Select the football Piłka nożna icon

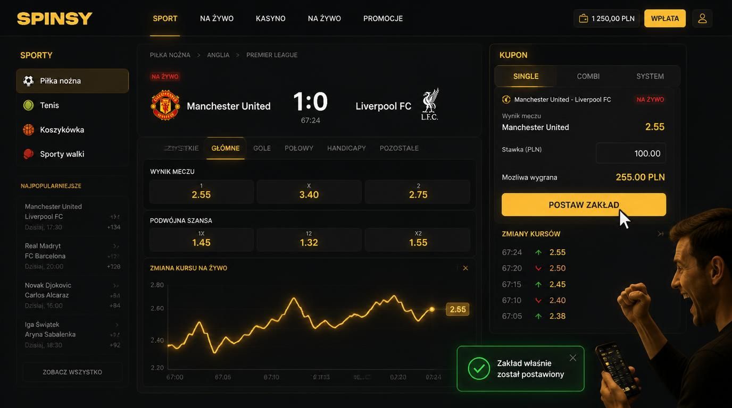click(x=28, y=81)
